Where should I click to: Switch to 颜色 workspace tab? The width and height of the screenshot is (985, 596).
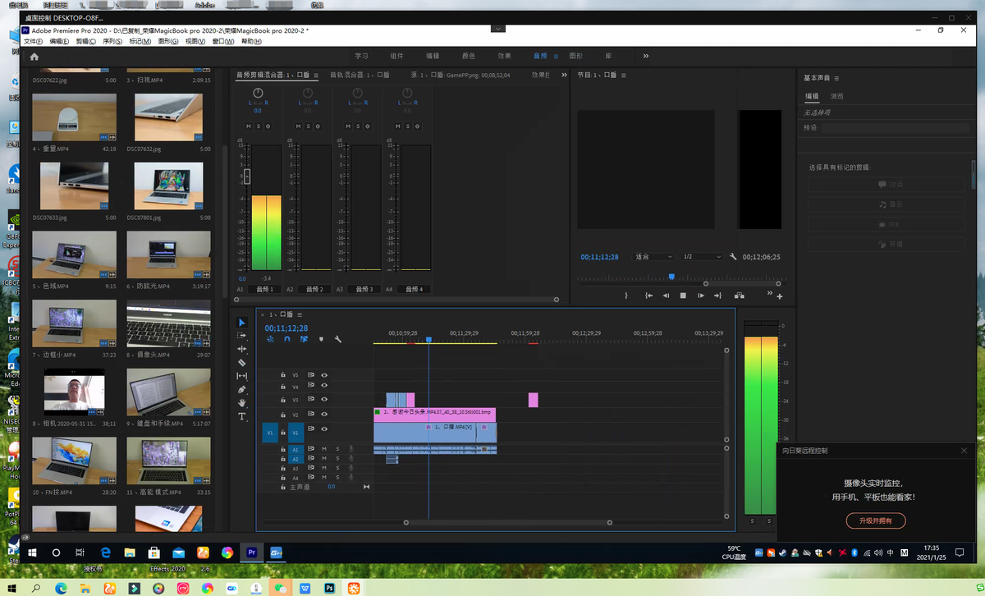point(468,56)
